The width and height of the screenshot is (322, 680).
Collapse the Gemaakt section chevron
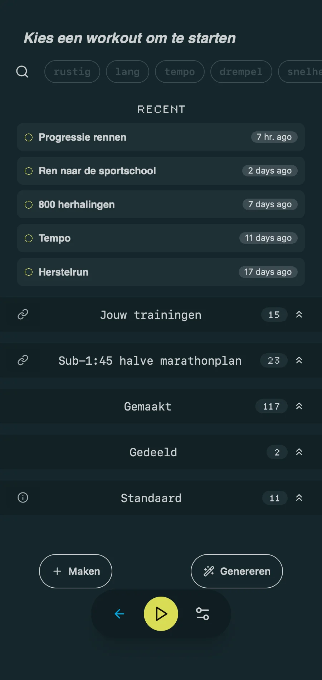(x=299, y=406)
